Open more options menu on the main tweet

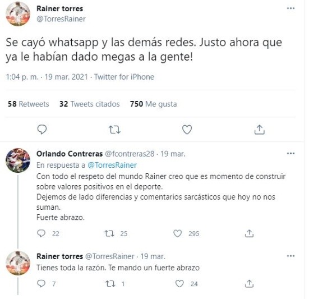point(290,8)
